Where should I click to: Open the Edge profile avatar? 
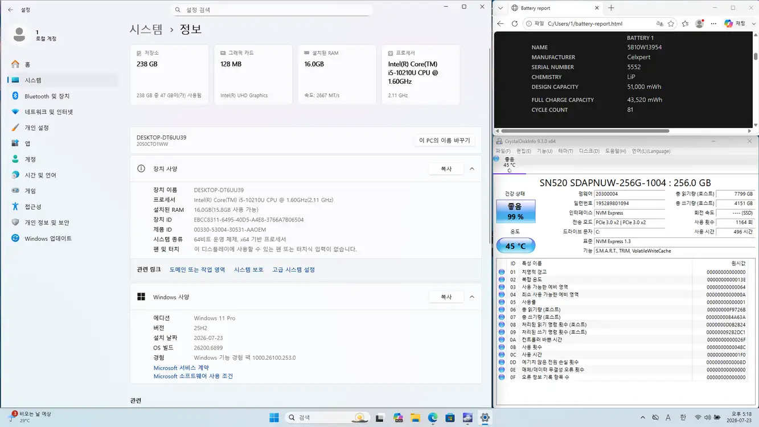700,23
